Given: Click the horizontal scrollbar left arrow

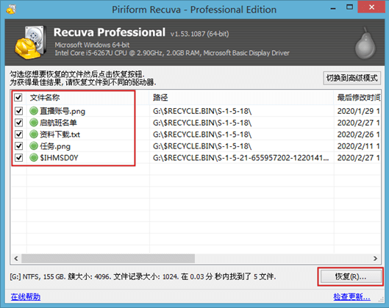Looking at the screenshot, I should pyautogui.click(x=16, y=259).
